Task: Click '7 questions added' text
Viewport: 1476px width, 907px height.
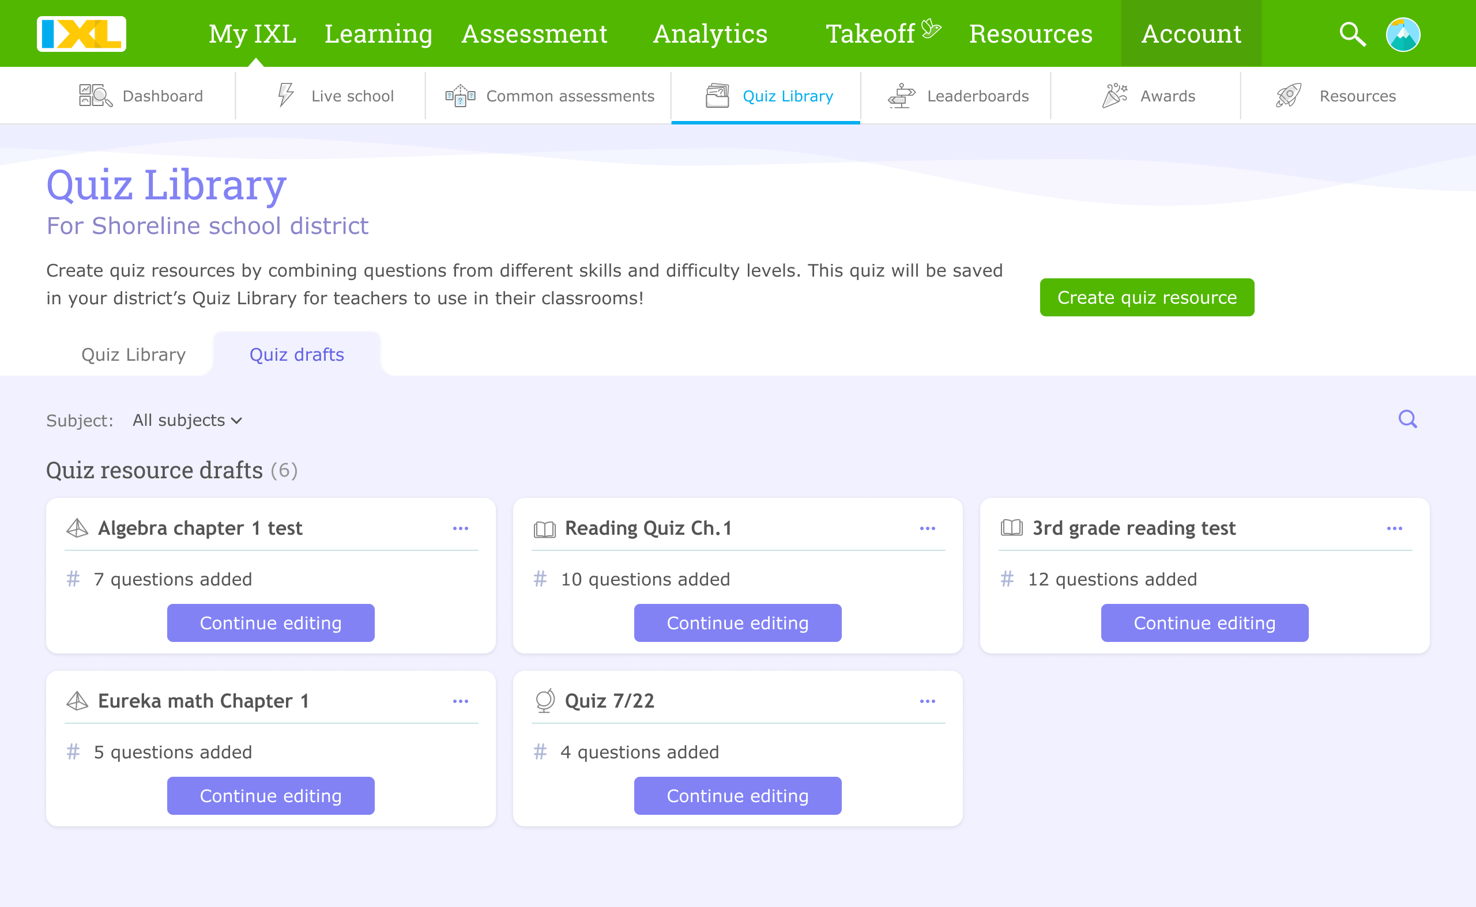Action: click(173, 580)
